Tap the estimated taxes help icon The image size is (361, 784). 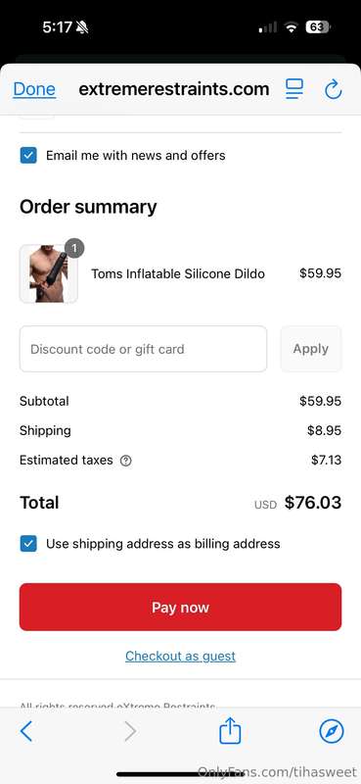(x=126, y=461)
